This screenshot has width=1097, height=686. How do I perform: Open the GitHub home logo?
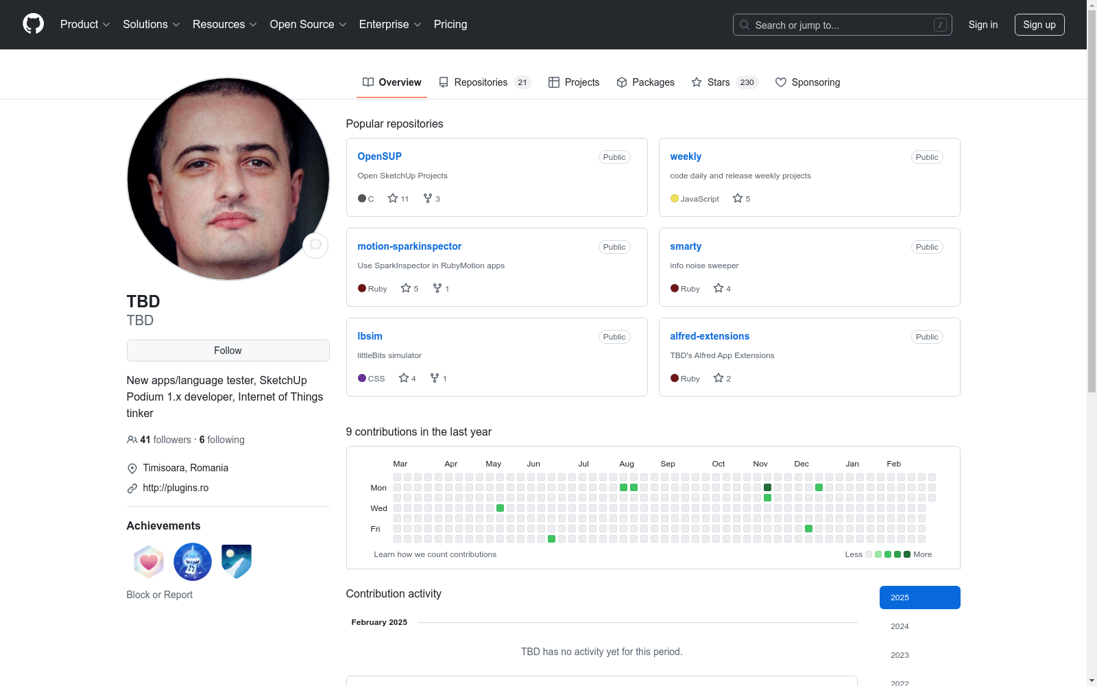[33, 24]
